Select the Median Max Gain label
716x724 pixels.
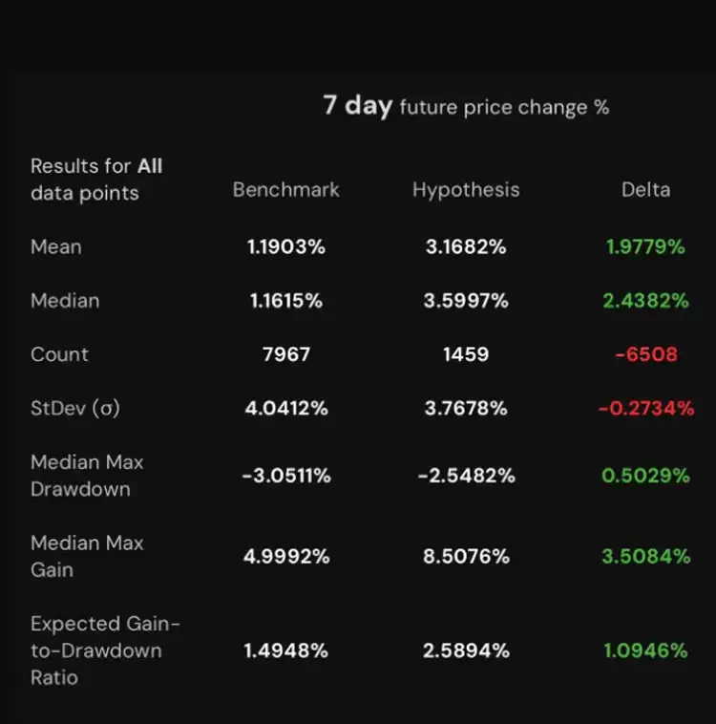coord(87,556)
